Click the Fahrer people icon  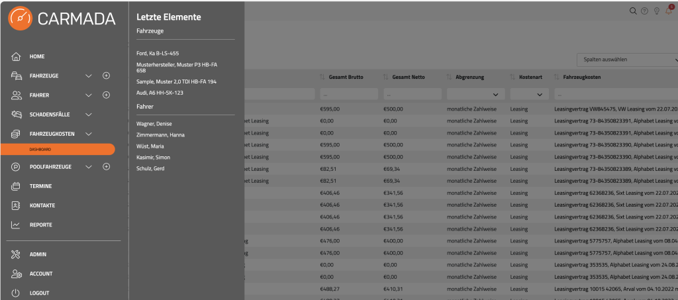(x=16, y=95)
